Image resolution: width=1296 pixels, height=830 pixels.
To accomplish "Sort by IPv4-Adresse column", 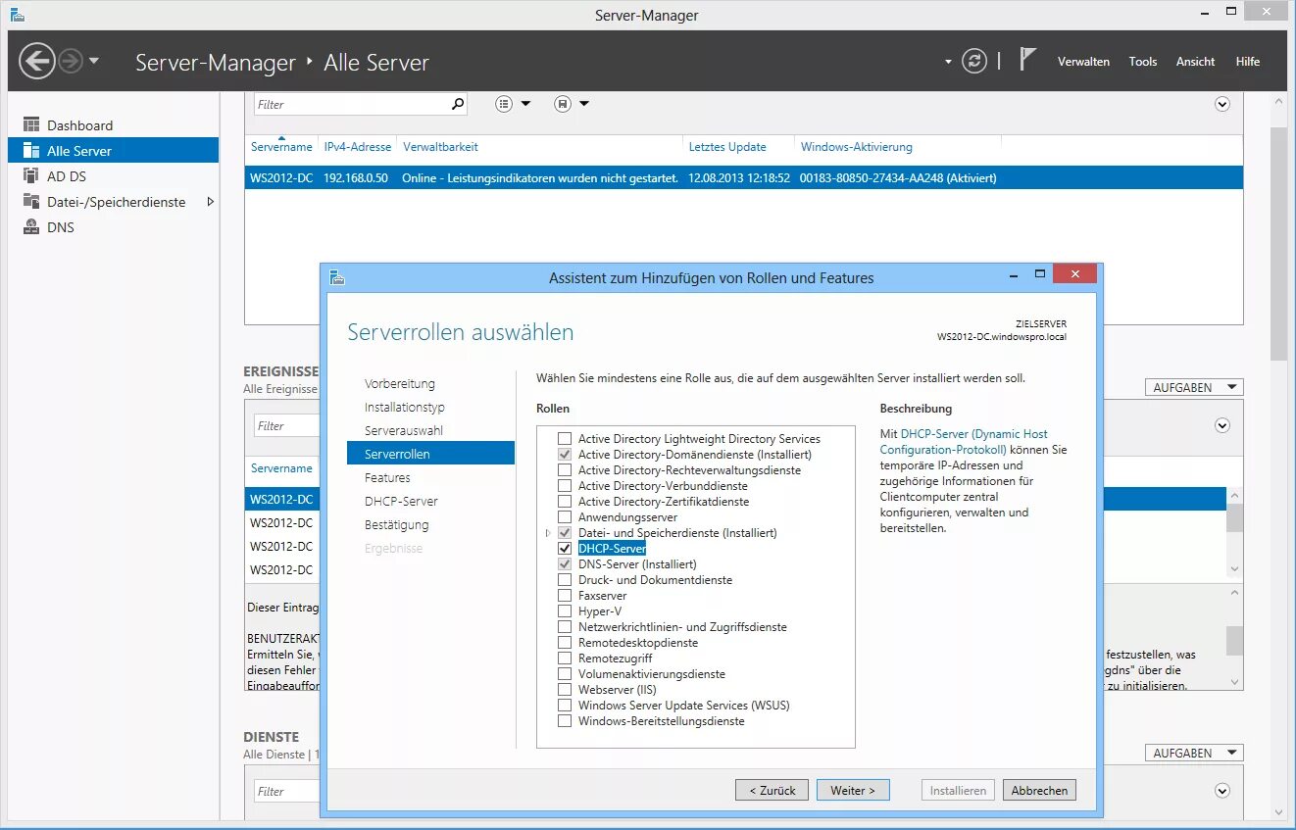I will click(358, 147).
